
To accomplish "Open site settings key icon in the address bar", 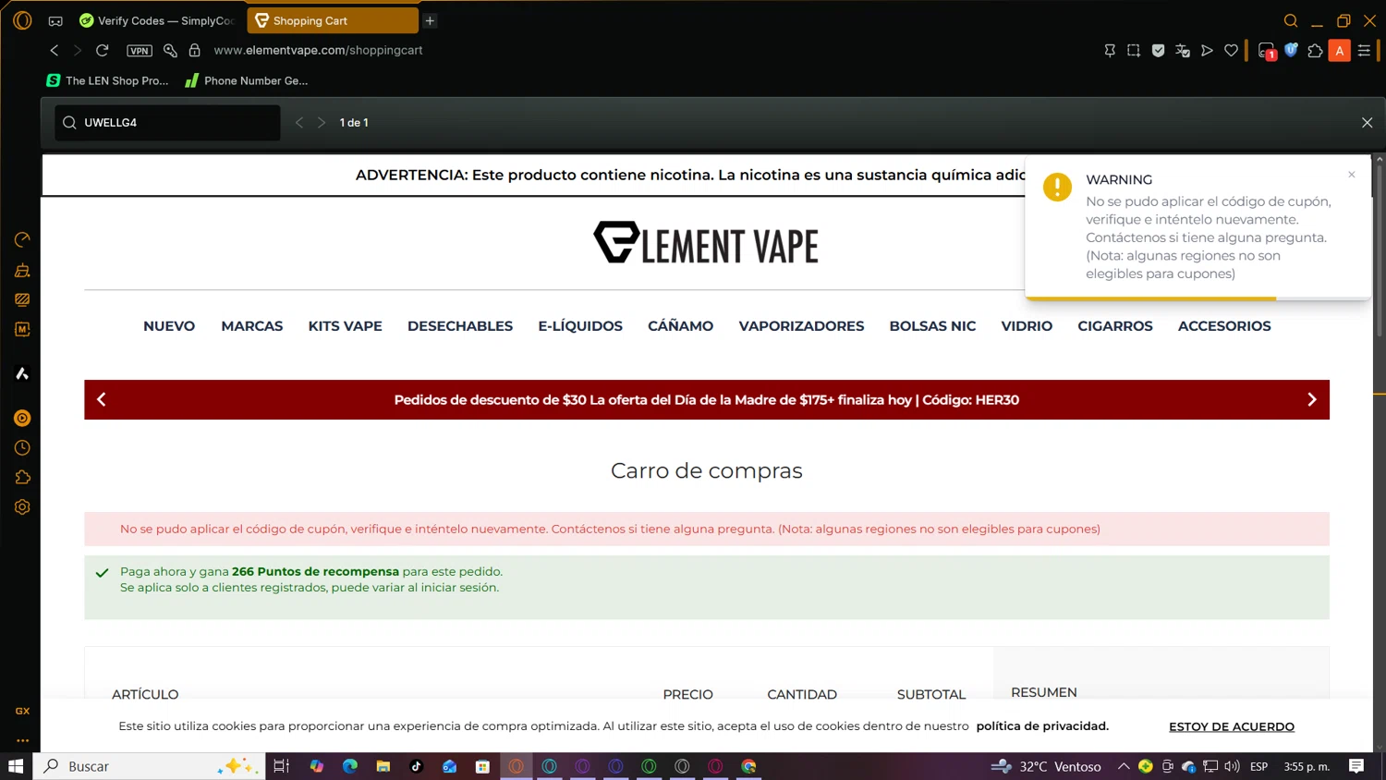I will coord(170,50).
